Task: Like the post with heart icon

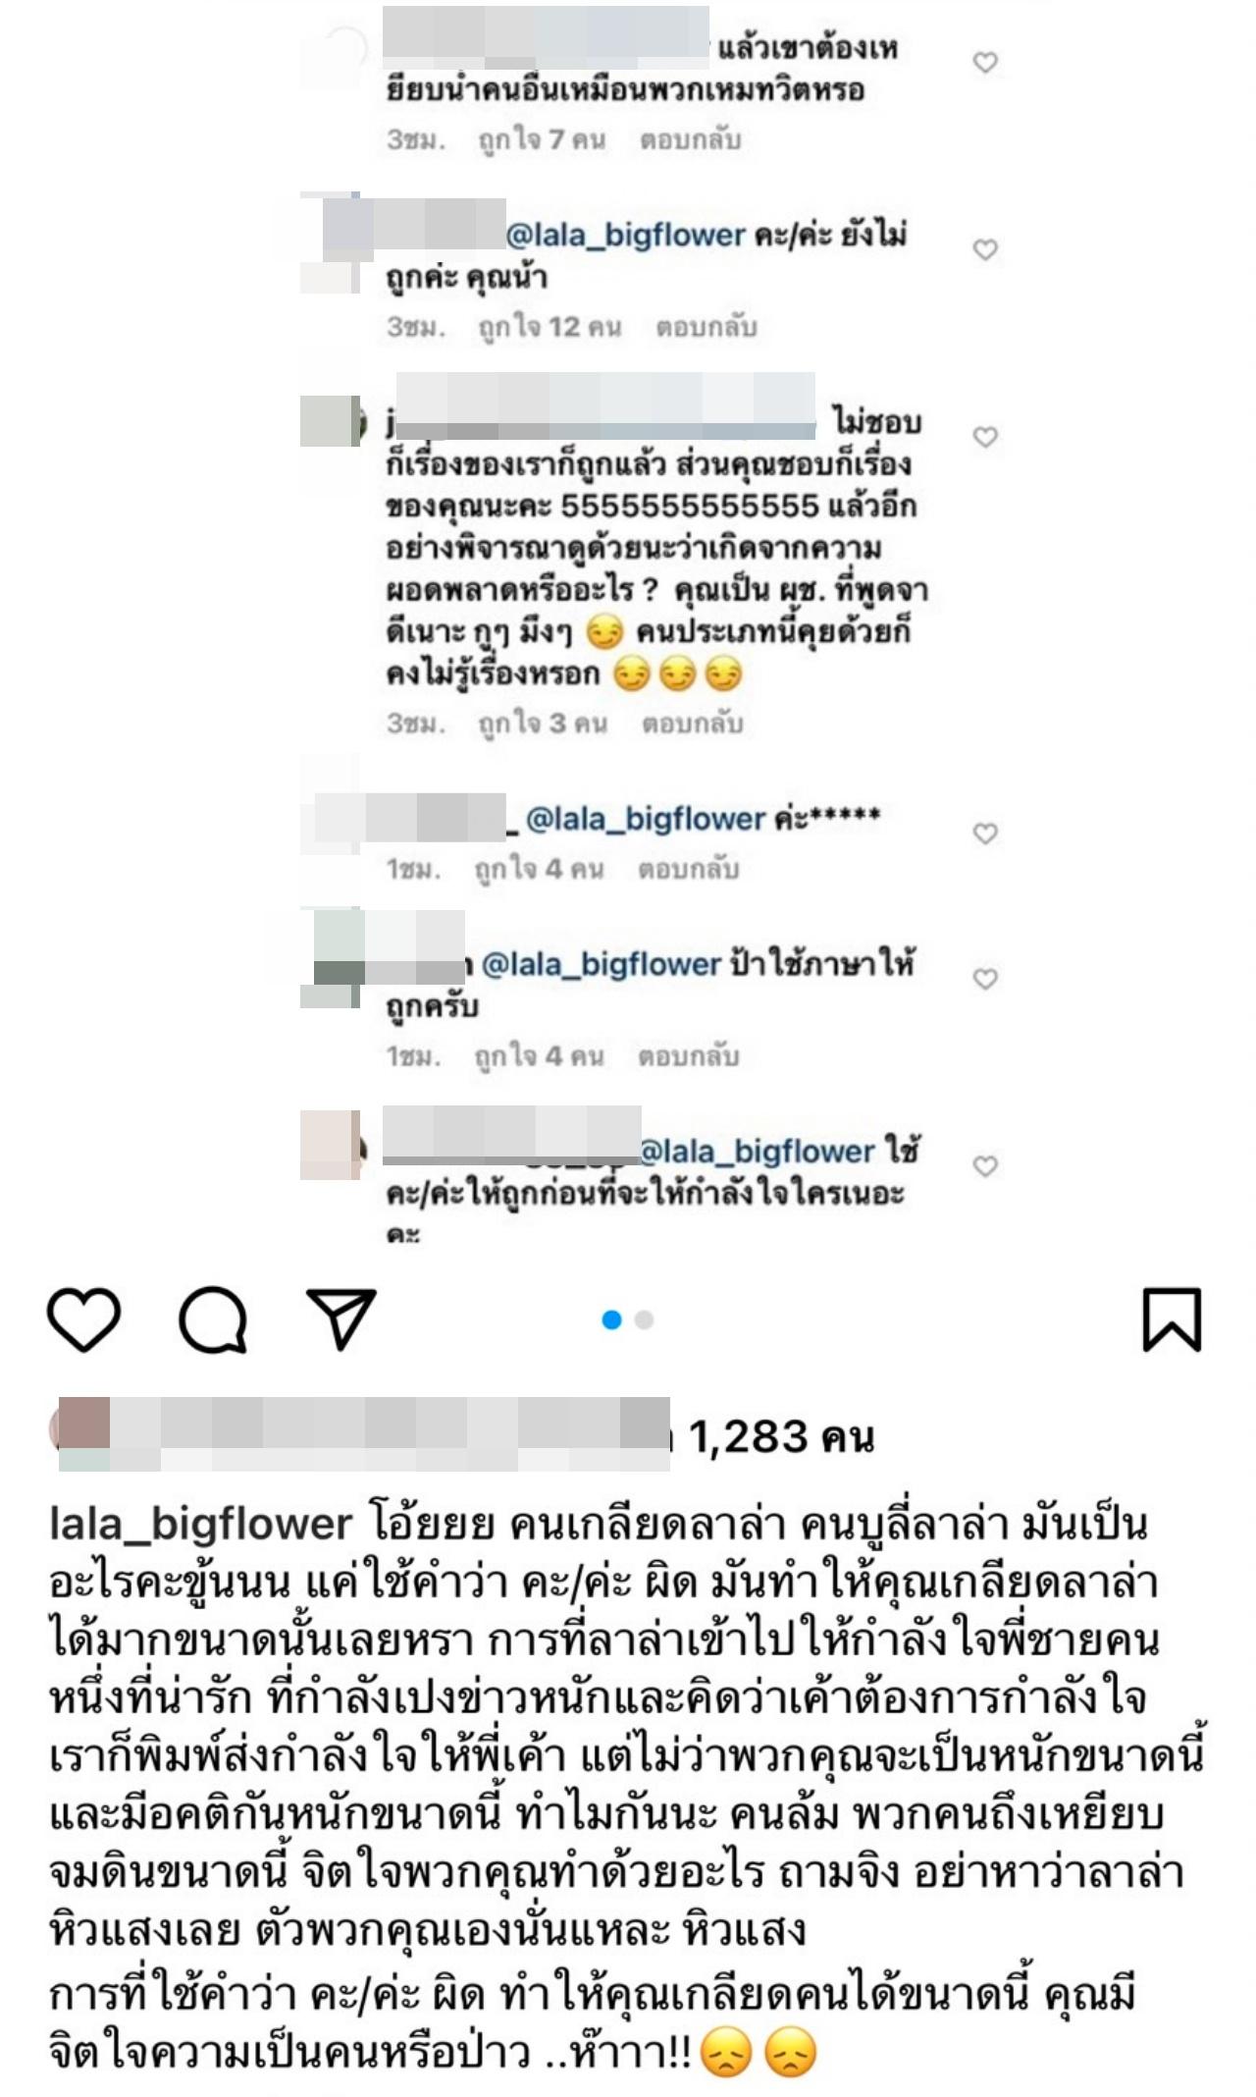Action: [x=83, y=1318]
